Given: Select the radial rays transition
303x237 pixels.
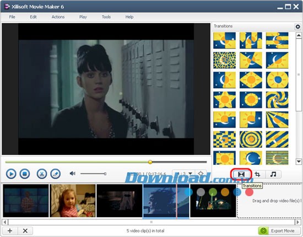Looking at the screenshot, I should pos(277,120).
